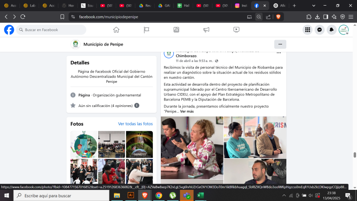Switch to the Afic tab

(x=279, y=6)
